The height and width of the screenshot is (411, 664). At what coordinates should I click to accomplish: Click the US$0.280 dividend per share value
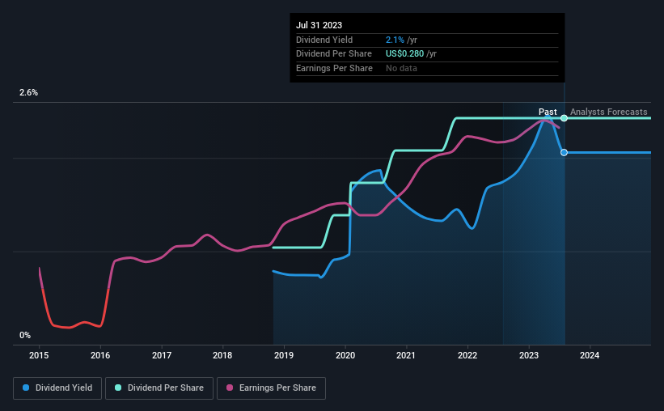[x=404, y=54]
